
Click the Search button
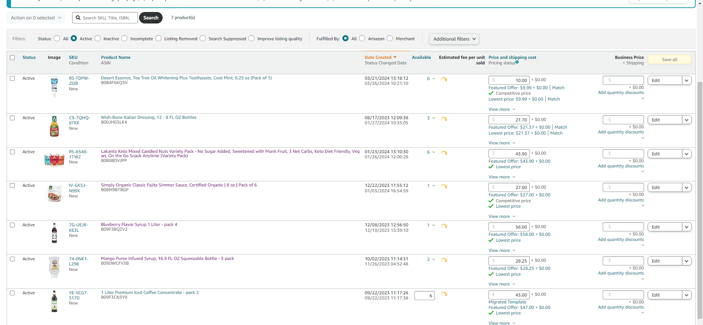151,18
